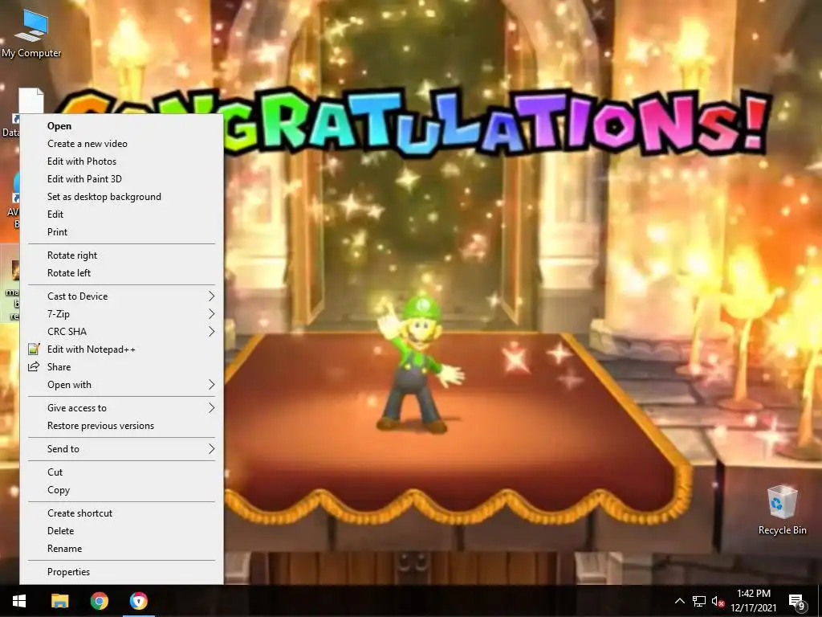Select Rotate left
The height and width of the screenshot is (617, 822).
pos(122,273)
